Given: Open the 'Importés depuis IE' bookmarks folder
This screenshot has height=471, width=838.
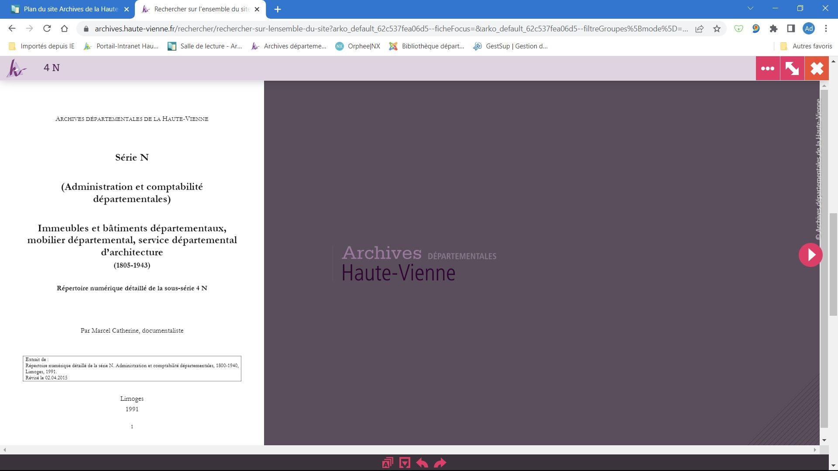Looking at the screenshot, I should point(42,46).
